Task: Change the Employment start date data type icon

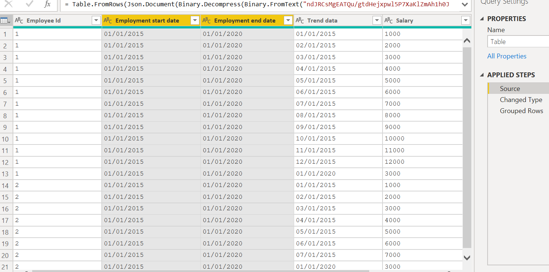Action: pyautogui.click(x=108, y=21)
